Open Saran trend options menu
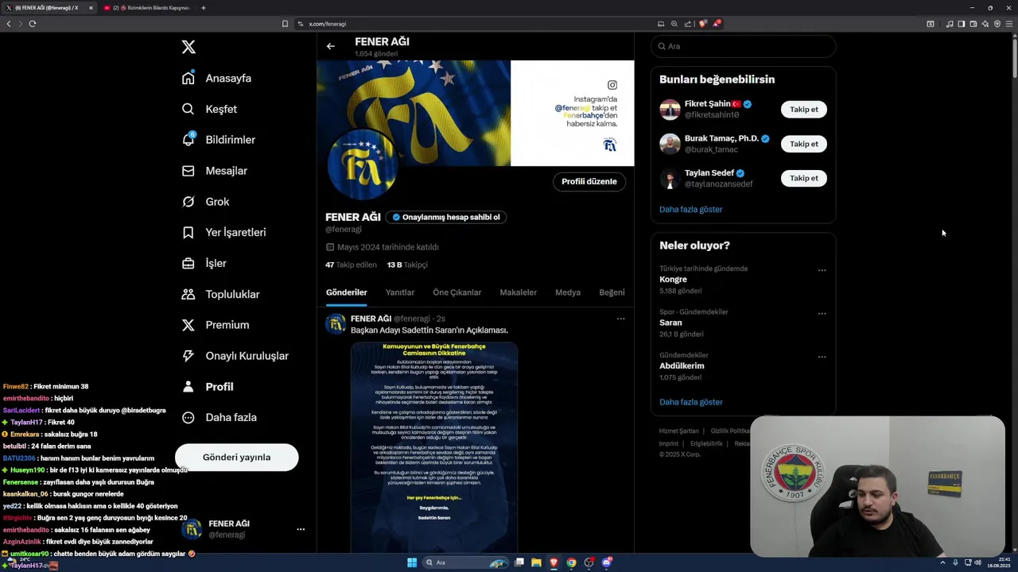Image resolution: width=1018 pixels, height=572 pixels. [822, 313]
